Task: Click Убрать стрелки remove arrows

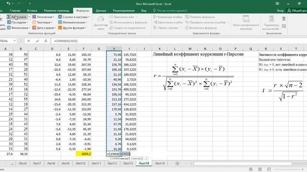Action: click(167, 28)
